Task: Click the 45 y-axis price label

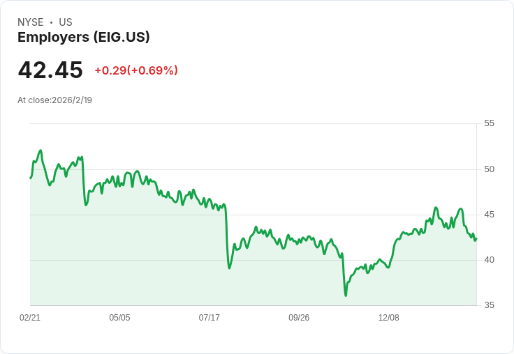Action: 490,215
